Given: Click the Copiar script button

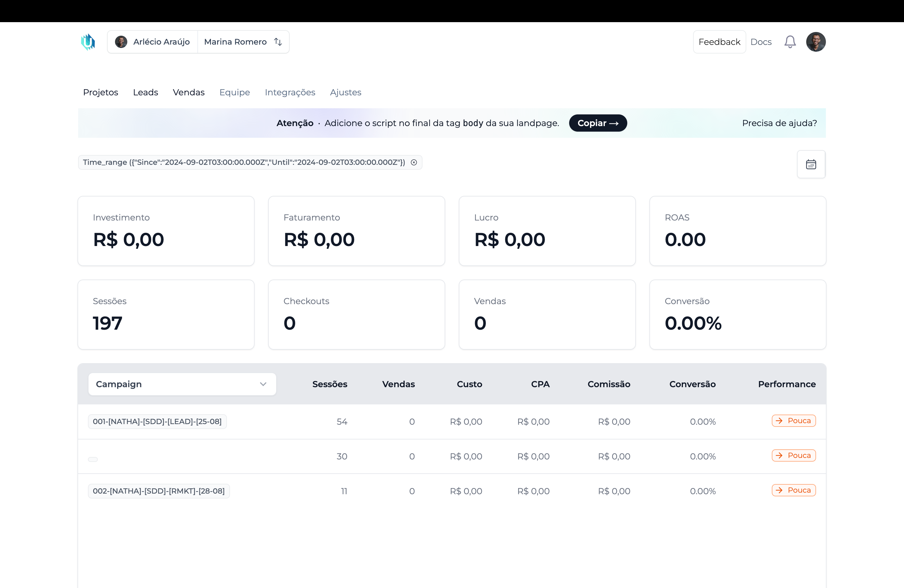Looking at the screenshot, I should click(598, 123).
